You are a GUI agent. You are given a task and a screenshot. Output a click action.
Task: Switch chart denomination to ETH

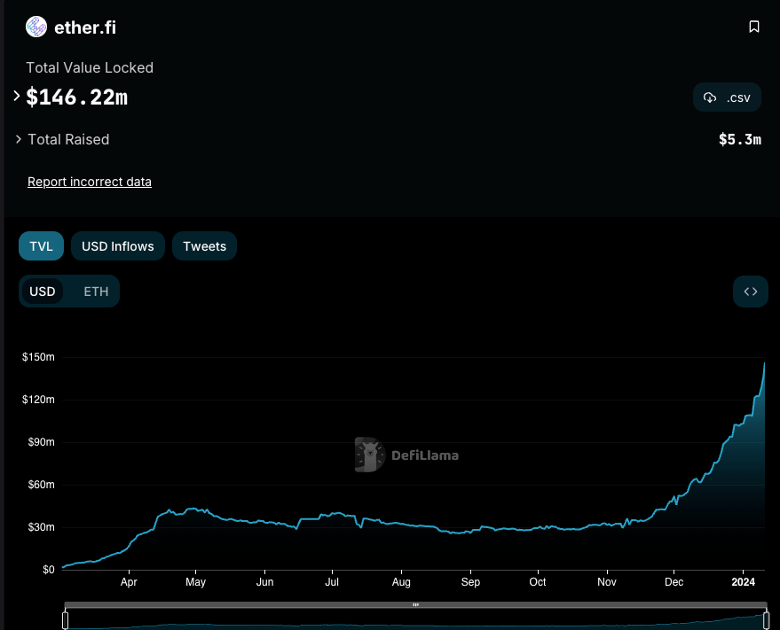tap(96, 292)
